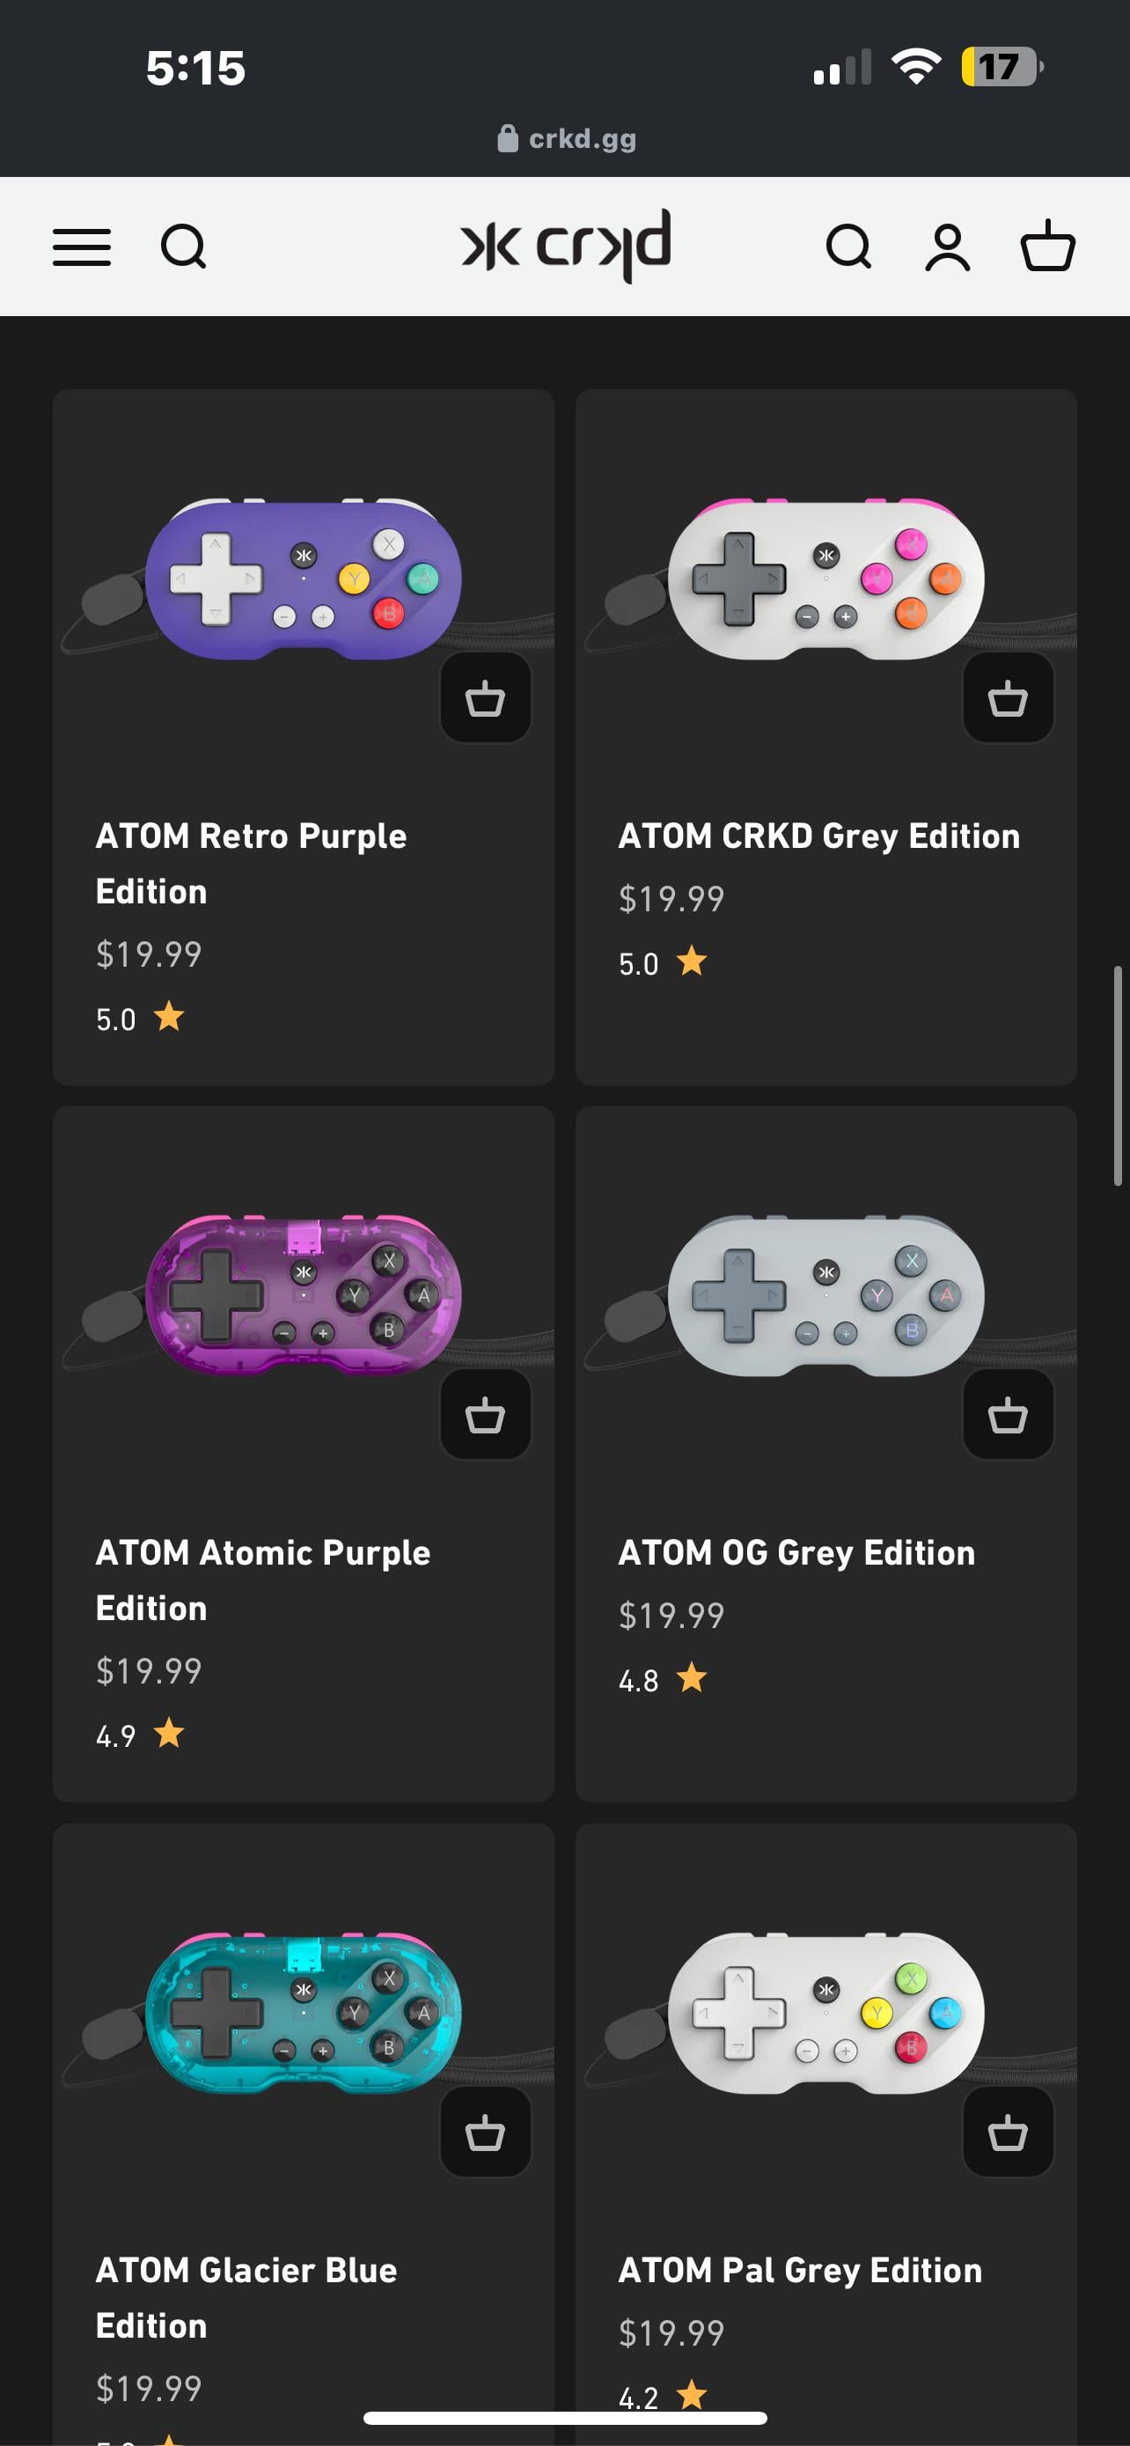Go to CRKD logo home page

pyautogui.click(x=567, y=246)
